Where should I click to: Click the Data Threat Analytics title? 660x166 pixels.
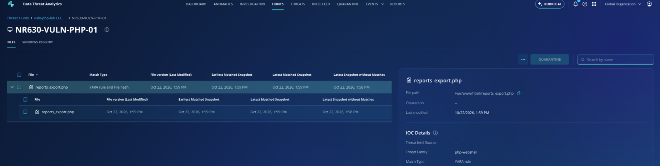42,4
